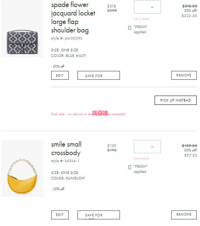Viewport: 200px width, 226px height.
Task: Open spade flower jacquard locket product title
Action: (x=73, y=18)
